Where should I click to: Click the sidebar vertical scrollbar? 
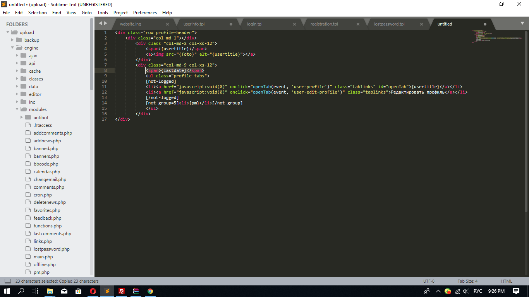click(92, 54)
